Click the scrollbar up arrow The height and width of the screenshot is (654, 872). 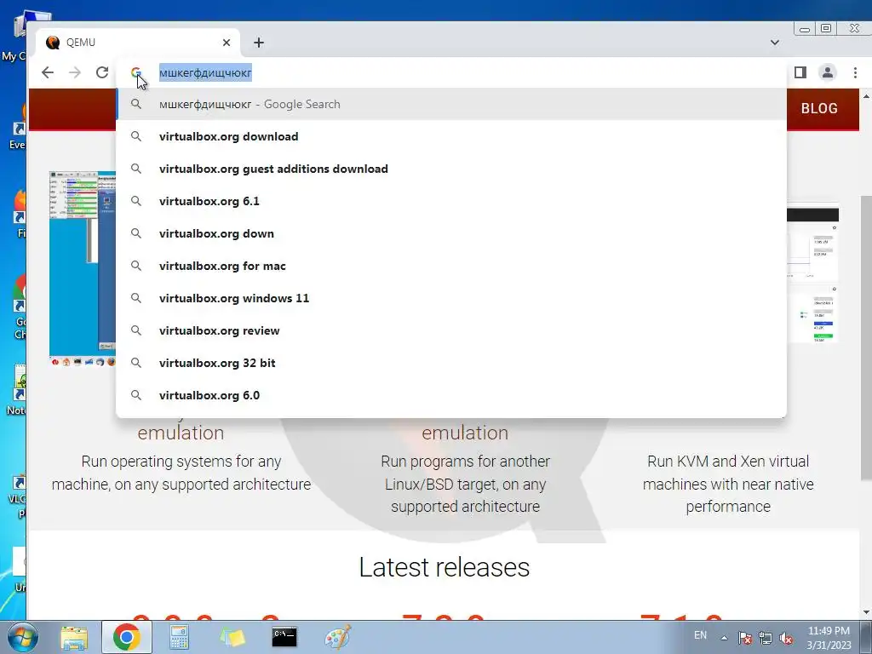pos(866,96)
